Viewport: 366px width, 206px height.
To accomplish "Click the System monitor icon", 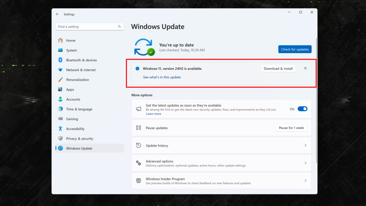I will pyautogui.click(x=60, y=50).
